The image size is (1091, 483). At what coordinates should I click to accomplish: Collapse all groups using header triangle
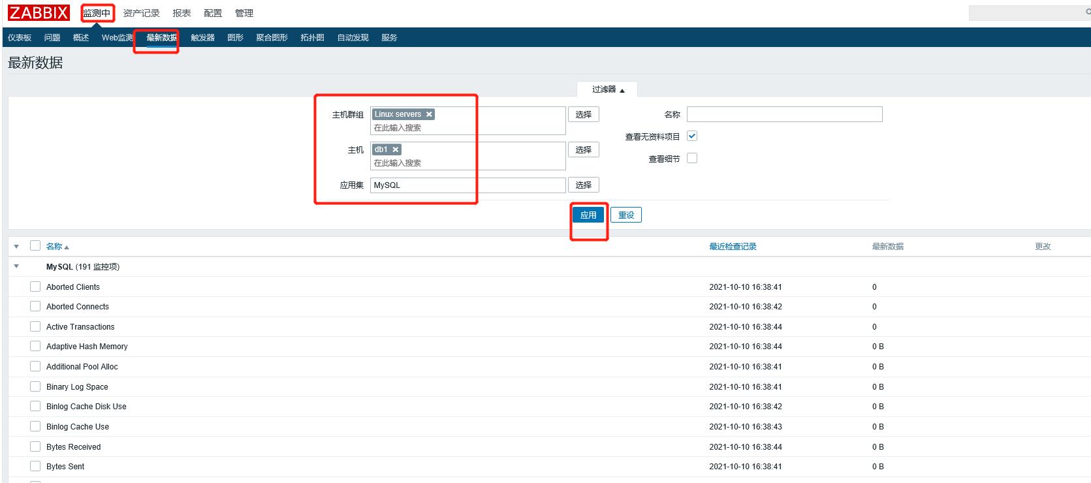[16, 247]
